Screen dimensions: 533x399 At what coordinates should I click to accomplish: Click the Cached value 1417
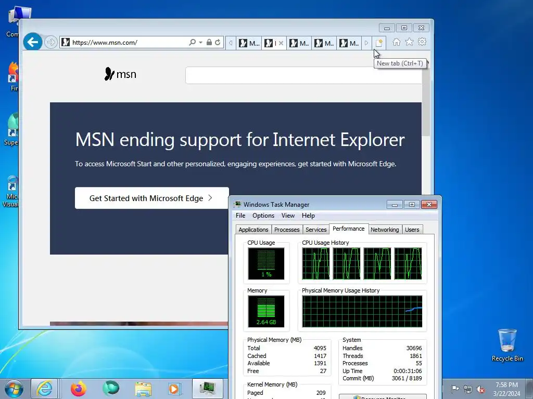[320, 356]
